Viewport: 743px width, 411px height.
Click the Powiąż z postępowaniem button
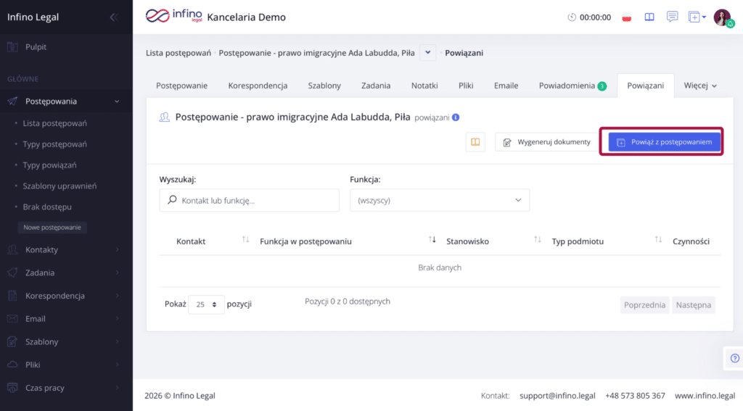tap(665, 142)
